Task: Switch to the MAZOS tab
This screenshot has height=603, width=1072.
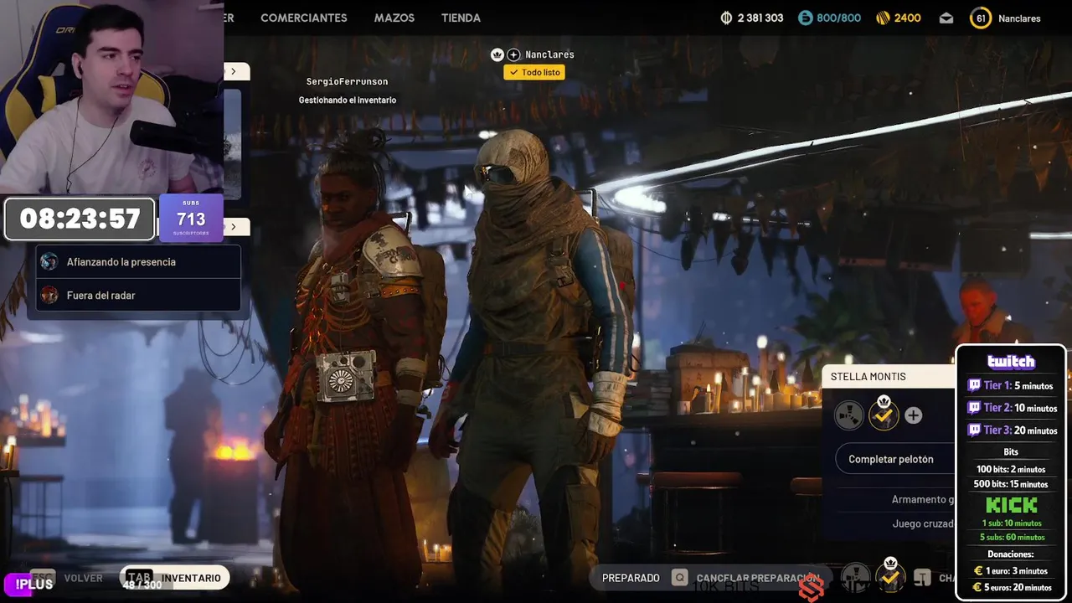Action: click(x=394, y=18)
